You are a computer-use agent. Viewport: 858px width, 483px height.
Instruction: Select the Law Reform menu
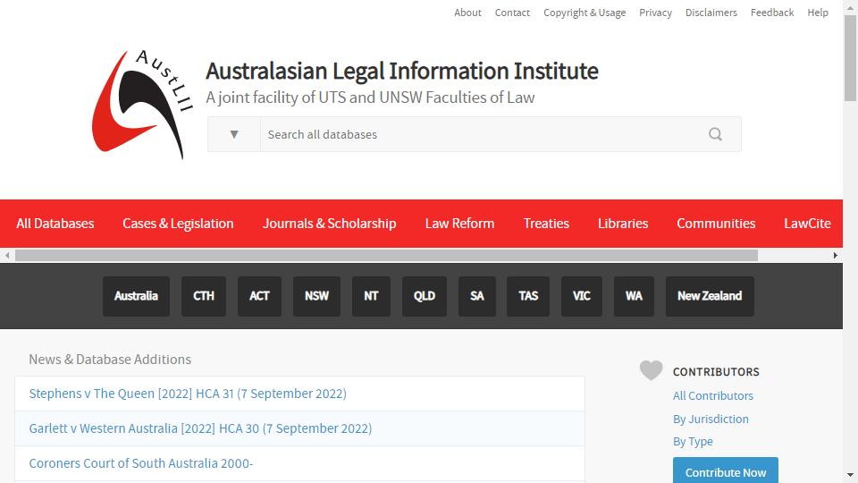point(459,224)
